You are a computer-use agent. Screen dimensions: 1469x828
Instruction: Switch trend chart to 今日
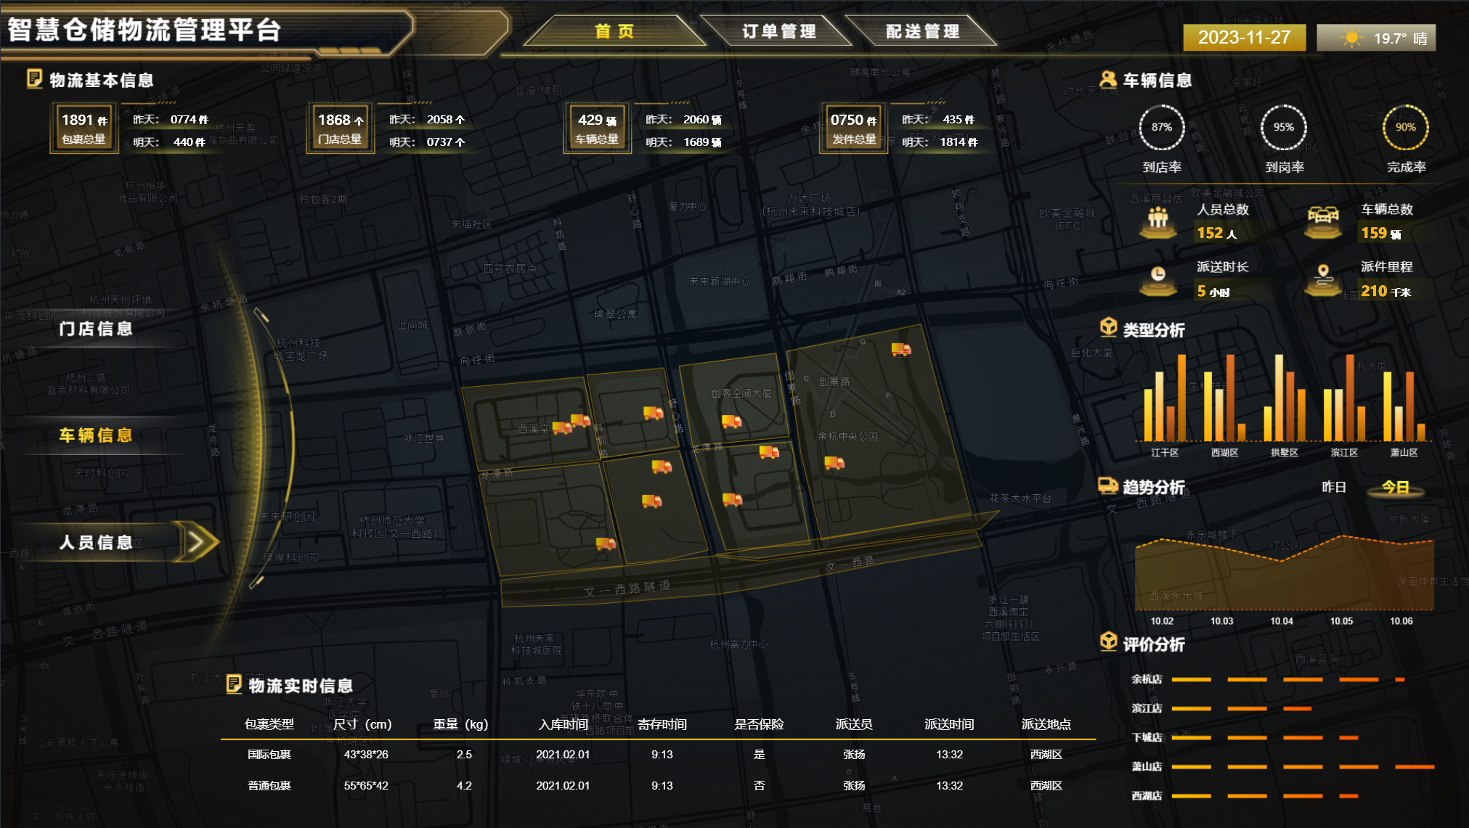click(x=1395, y=487)
